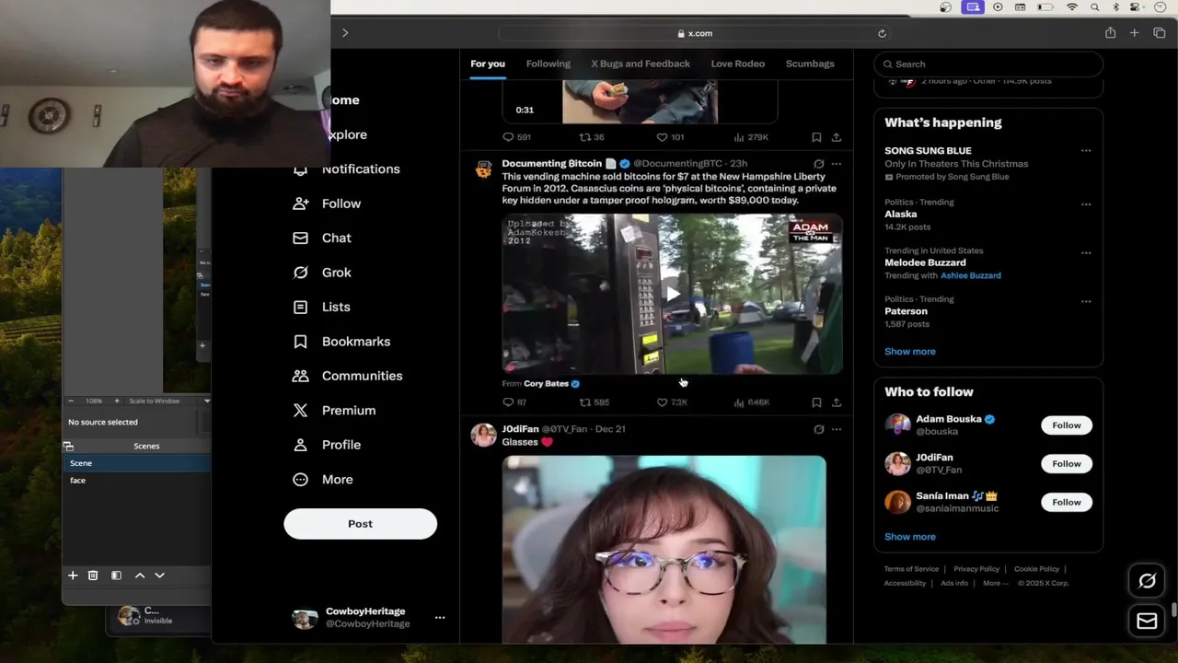
Task: Show Safari tab overview
Action: (x=1159, y=33)
